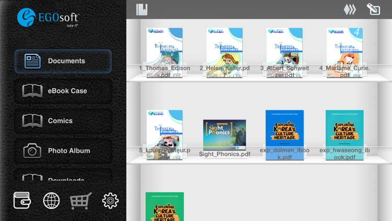Click the Photo Album camera icon
392x221 pixels.
point(32,150)
